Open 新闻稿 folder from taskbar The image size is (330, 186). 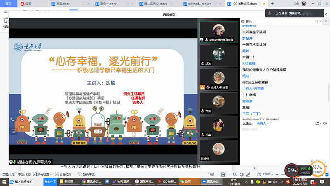[x=68, y=181]
